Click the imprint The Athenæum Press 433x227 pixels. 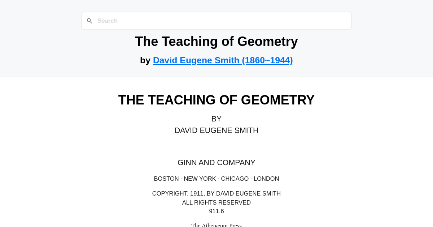(x=216, y=225)
